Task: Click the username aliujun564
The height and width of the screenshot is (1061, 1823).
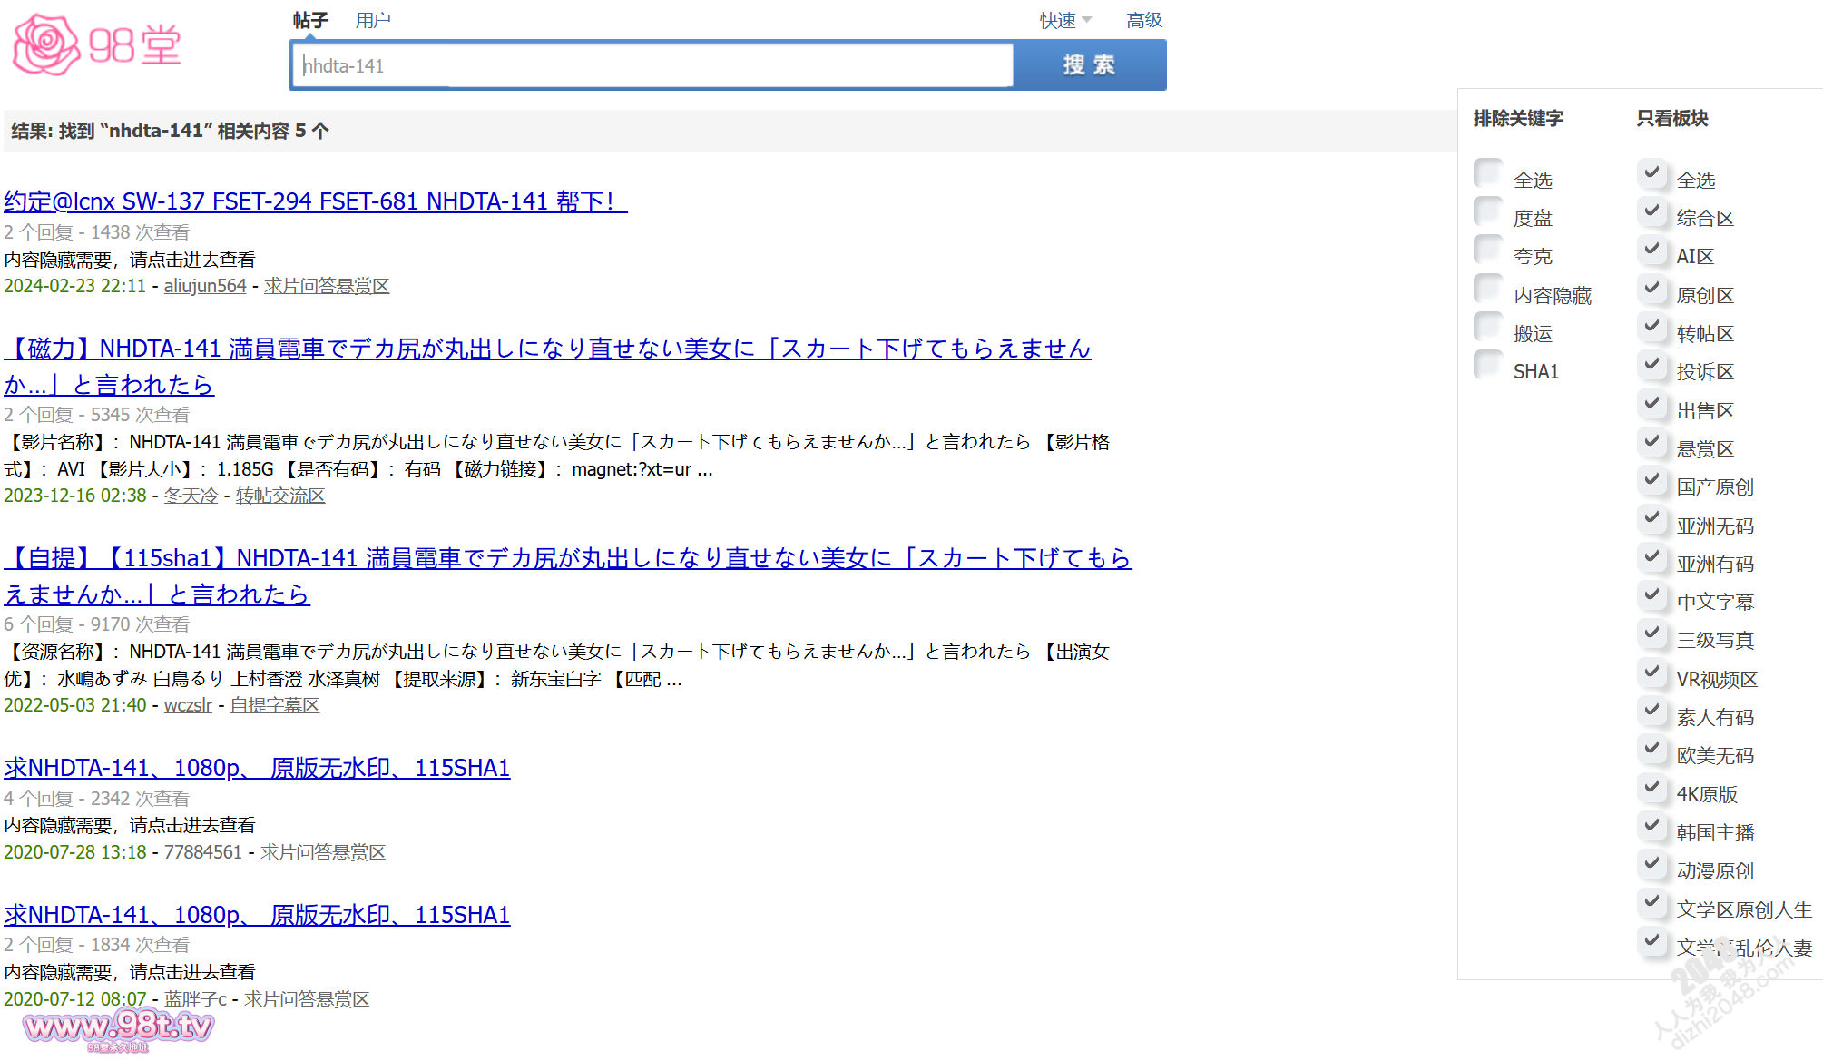Action: pyautogui.click(x=205, y=285)
